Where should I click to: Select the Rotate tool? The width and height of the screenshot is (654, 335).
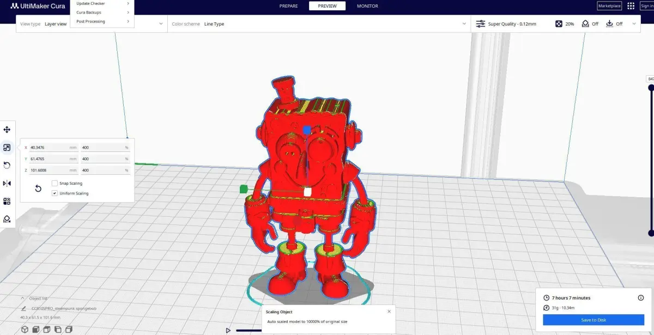point(7,165)
